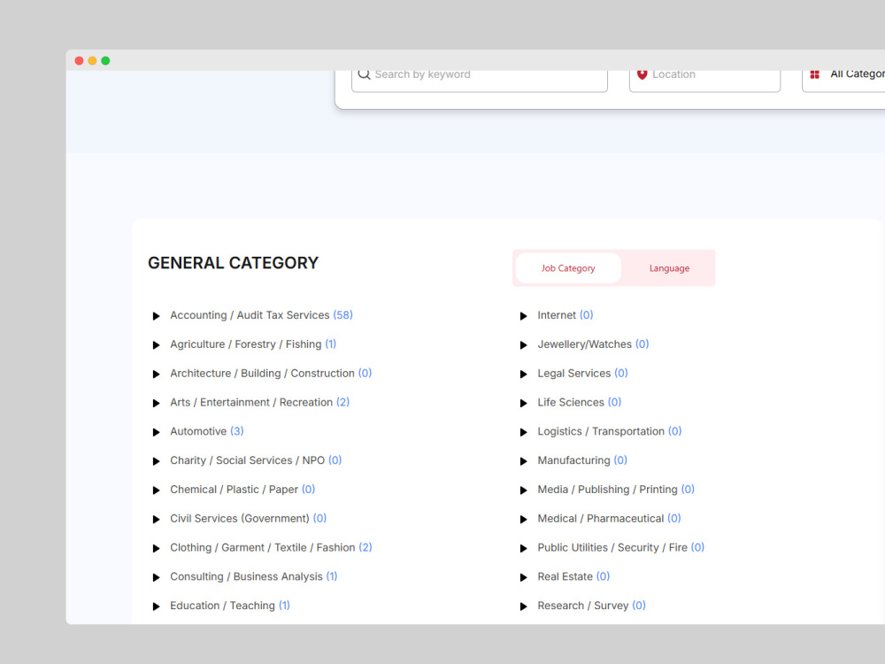Expand arrow beside Consulting / Business Analysis

[x=157, y=577]
